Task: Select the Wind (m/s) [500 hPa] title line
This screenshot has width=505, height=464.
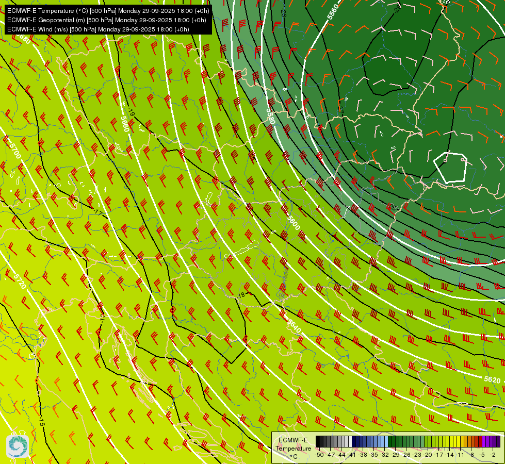Action: pyautogui.click(x=98, y=29)
